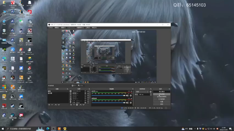Open the 滤镜 filters button above Sources
Viewport: 234px width, 131px height.
(80, 86)
